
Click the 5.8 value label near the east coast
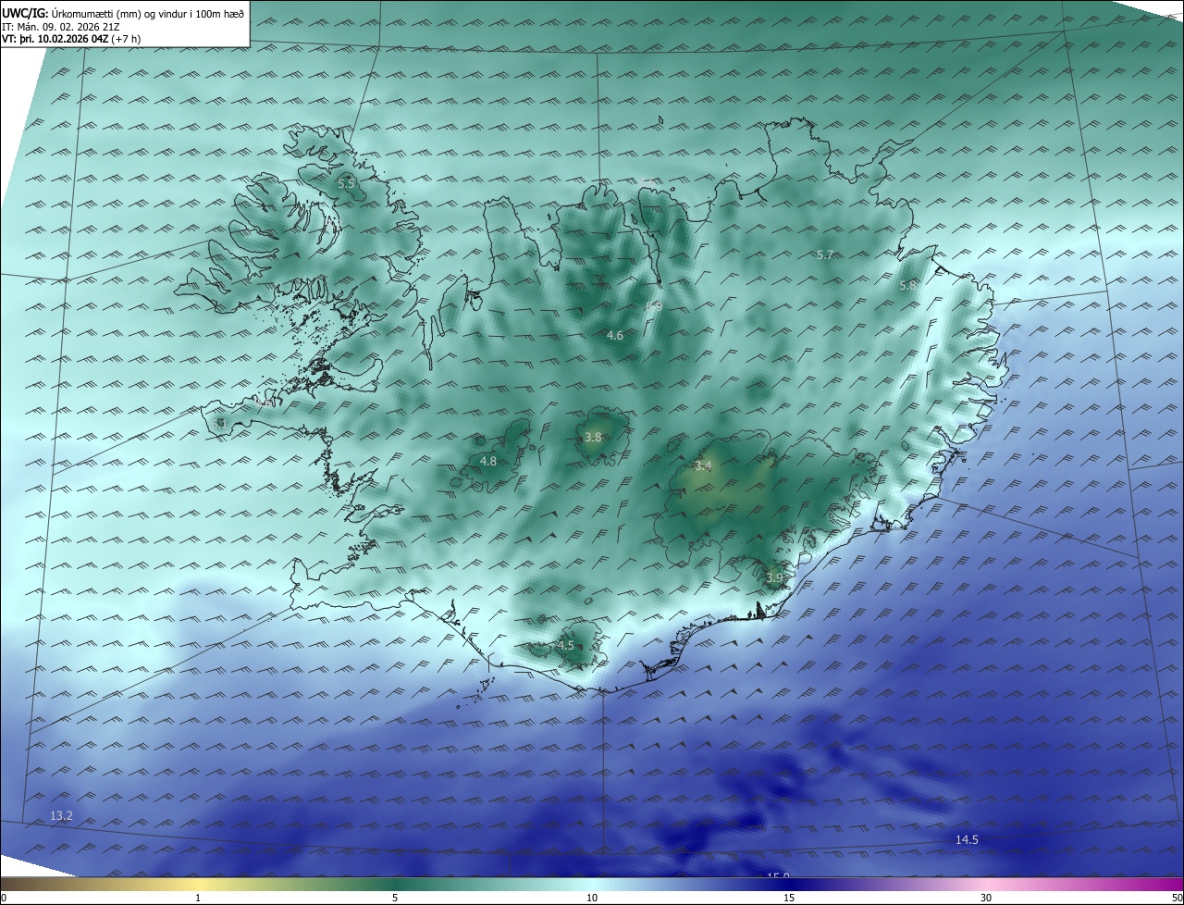pyautogui.click(x=907, y=286)
